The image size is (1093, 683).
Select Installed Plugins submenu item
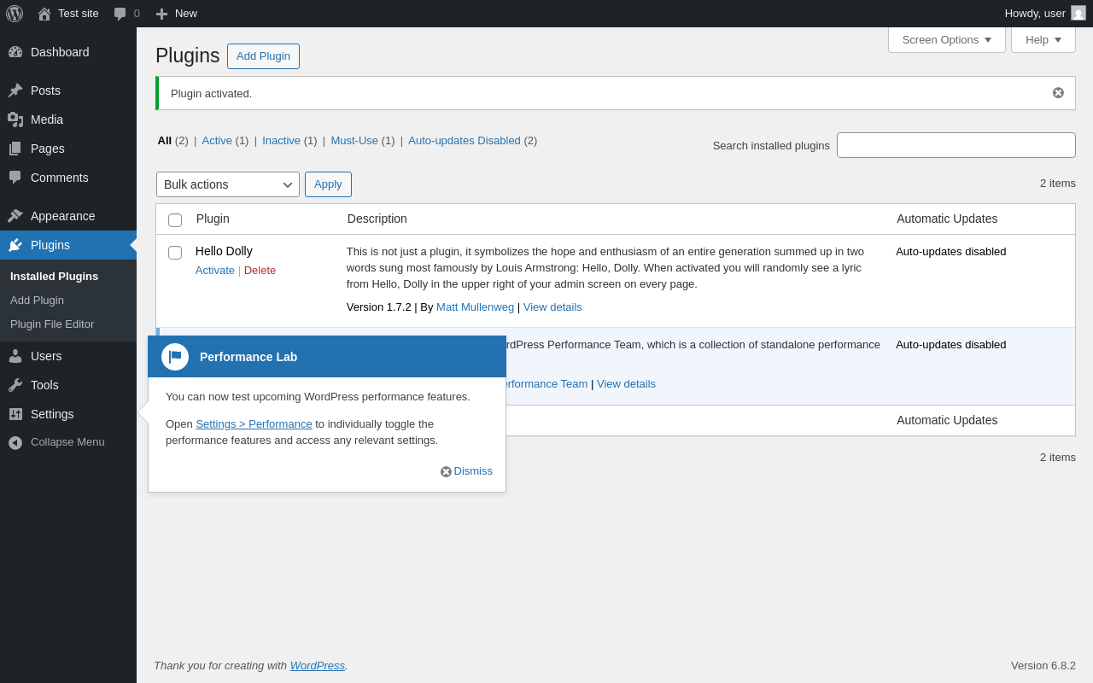[54, 277]
